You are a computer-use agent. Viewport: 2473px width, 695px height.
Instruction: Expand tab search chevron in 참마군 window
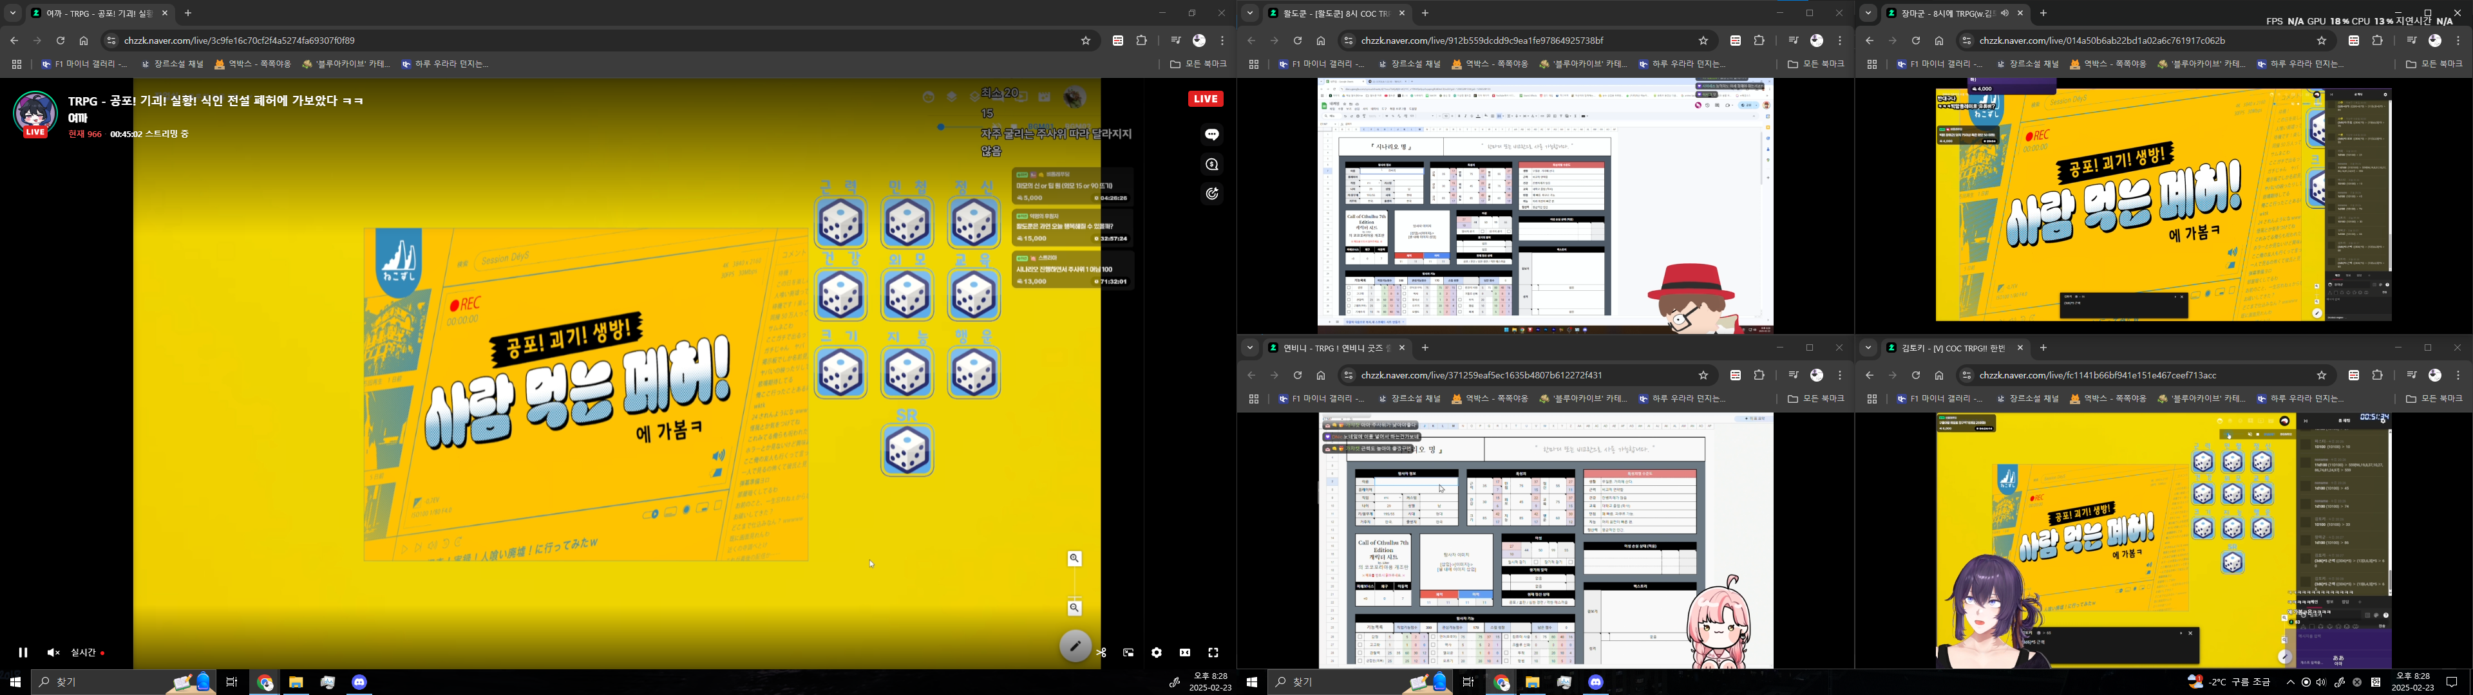pyautogui.click(x=1868, y=14)
